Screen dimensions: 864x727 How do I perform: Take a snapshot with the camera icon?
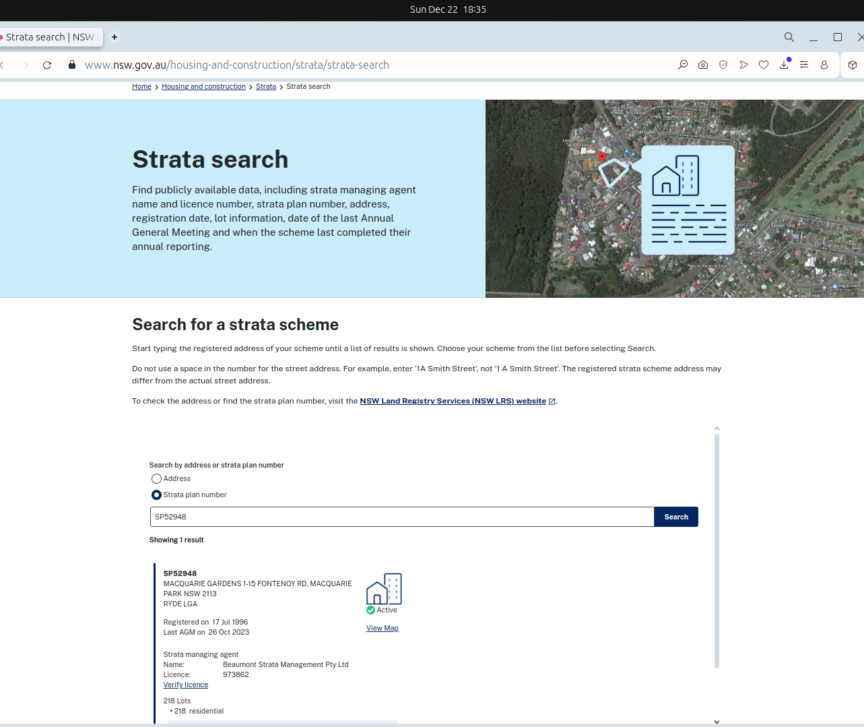(x=703, y=65)
